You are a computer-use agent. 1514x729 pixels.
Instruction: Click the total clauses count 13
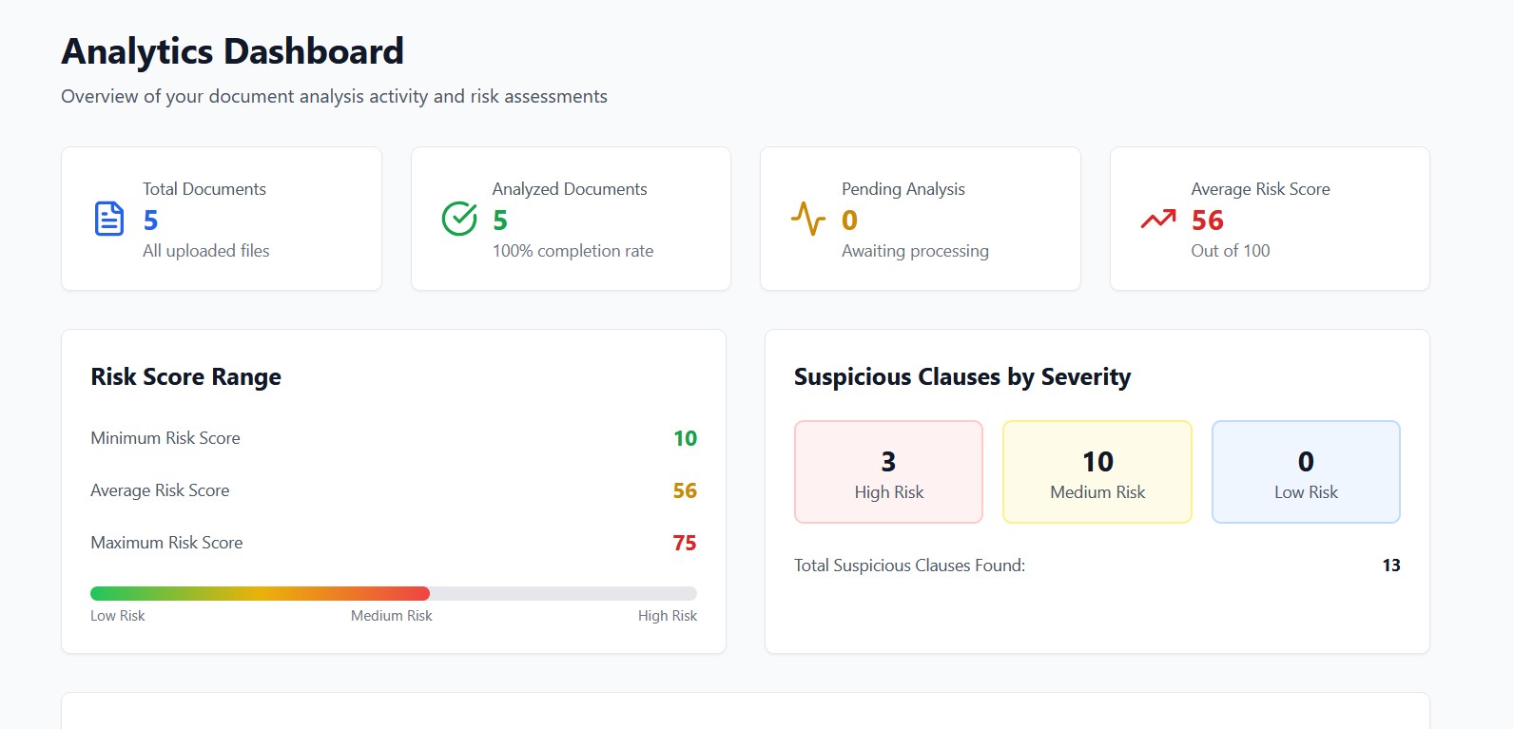pyautogui.click(x=1391, y=566)
